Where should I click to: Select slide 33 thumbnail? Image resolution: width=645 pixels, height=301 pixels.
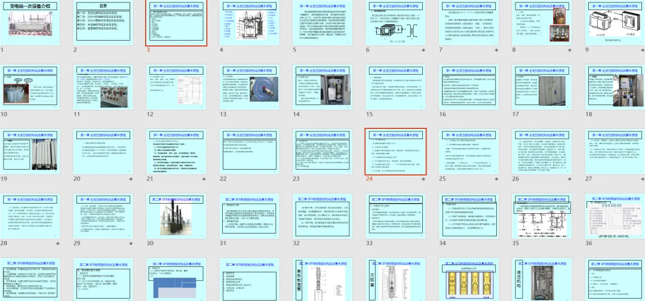[x=396, y=216]
